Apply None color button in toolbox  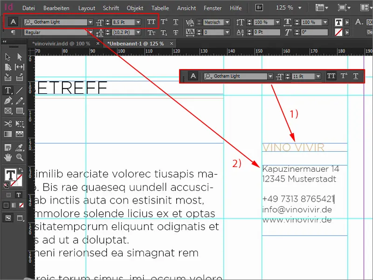(x=21, y=205)
